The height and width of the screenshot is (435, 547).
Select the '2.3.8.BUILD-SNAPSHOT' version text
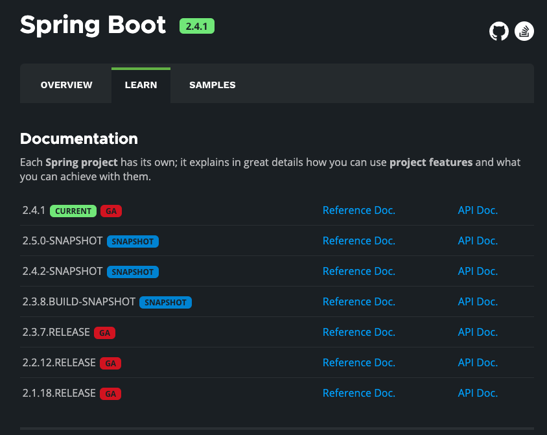pos(79,301)
